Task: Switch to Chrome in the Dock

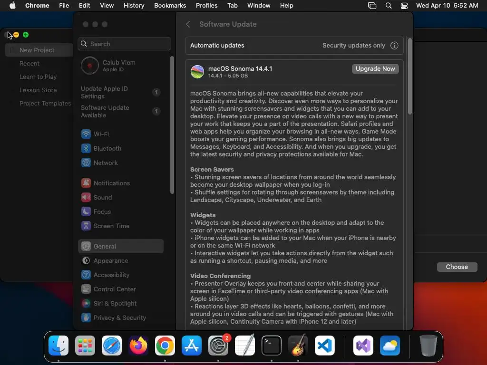Action: pyautogui.click(x=165, y=346)
